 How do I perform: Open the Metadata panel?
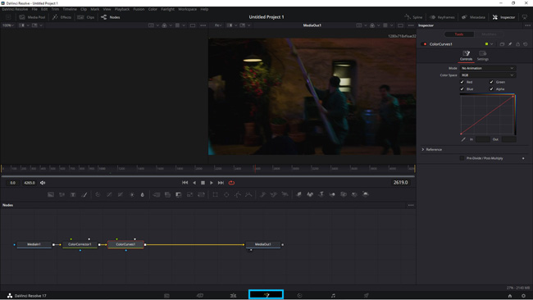point(473,17)
